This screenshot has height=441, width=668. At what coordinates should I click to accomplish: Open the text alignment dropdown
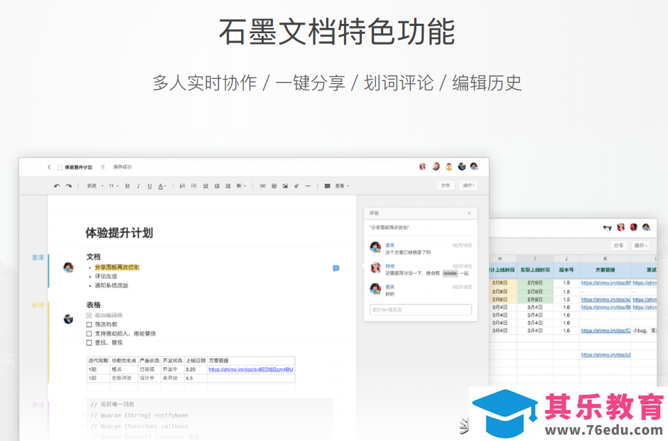coord(240,186)
